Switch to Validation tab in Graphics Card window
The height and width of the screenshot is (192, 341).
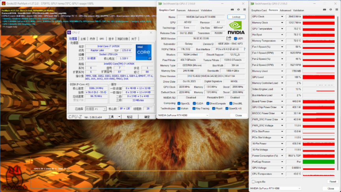coord(206,10)
